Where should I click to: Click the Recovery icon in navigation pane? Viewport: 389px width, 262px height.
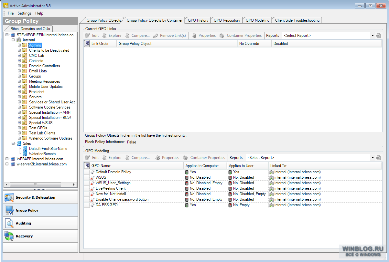(9, 236)
